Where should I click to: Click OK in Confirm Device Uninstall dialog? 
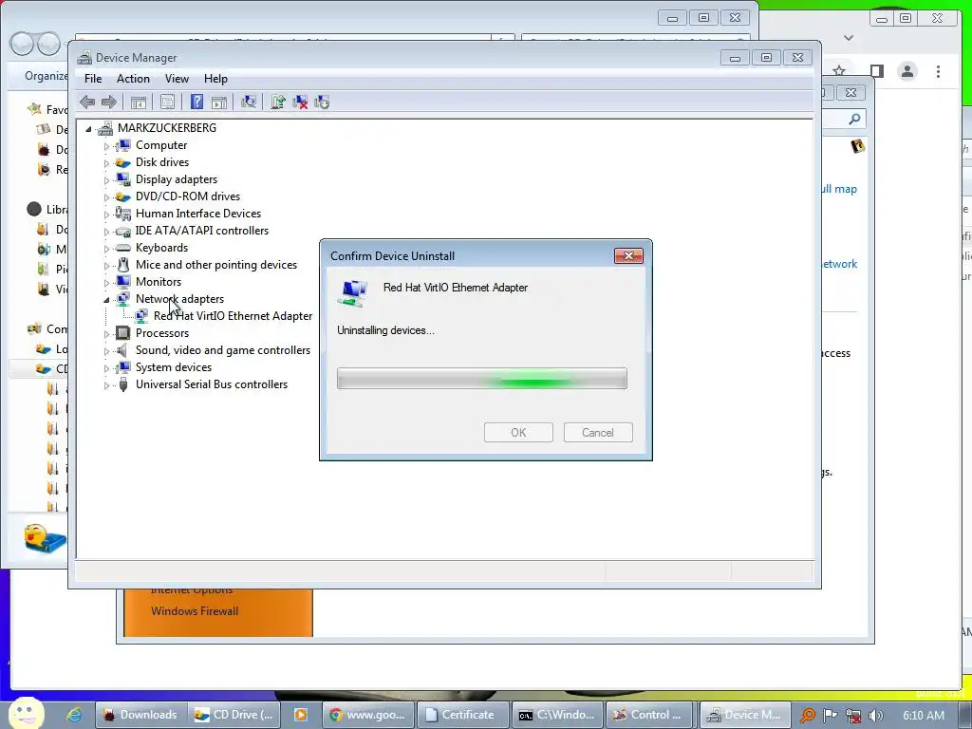[518, 433]
